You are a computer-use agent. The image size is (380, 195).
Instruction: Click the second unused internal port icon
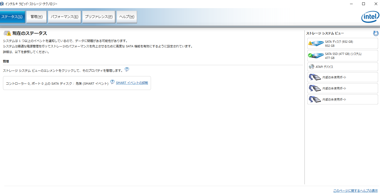pyautogui.click(x=315, y=88)
